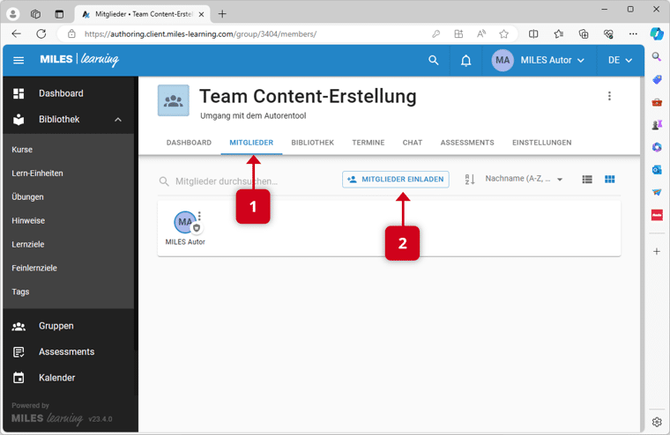Image resolution: width=670 pixels, height=435 pixels.
Task: Switch to the Termine tab
Action: (368, 143)
